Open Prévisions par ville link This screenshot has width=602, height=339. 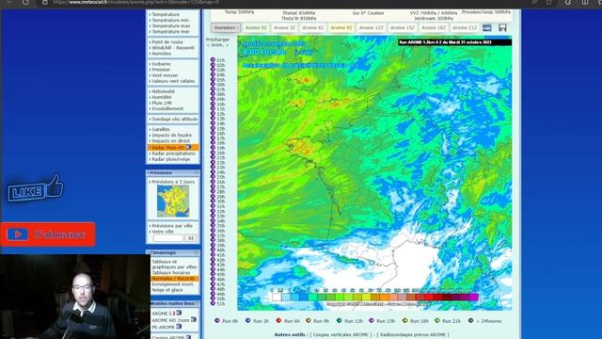click(x=172, y=226)
